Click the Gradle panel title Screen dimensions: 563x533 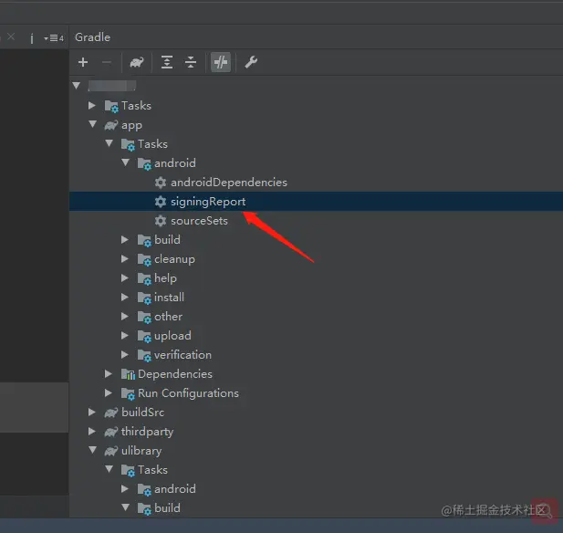tap(92, 37)
